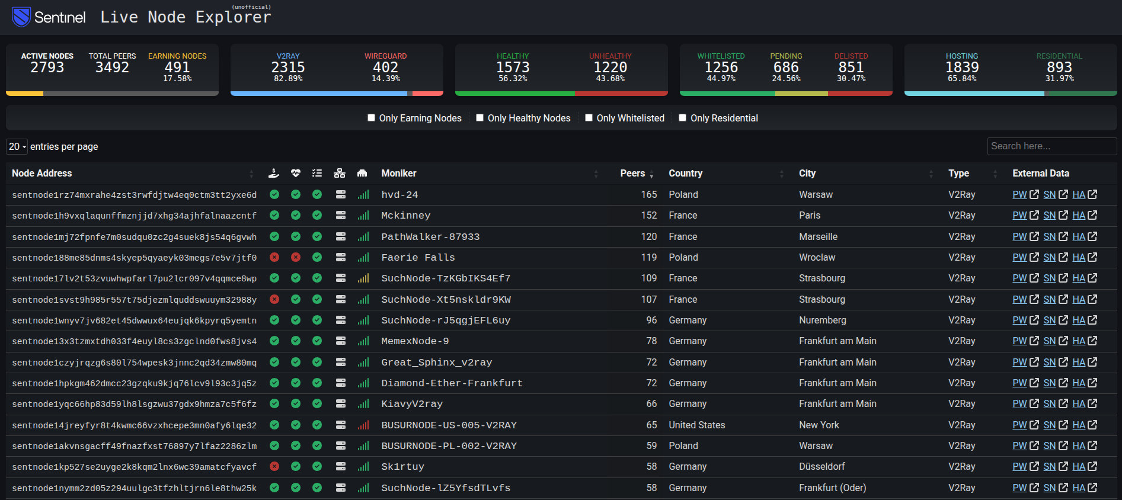The height and width of the screenshot is (500, 1122).
Task: Sort table by Country column
Action: tap(686, 173)
